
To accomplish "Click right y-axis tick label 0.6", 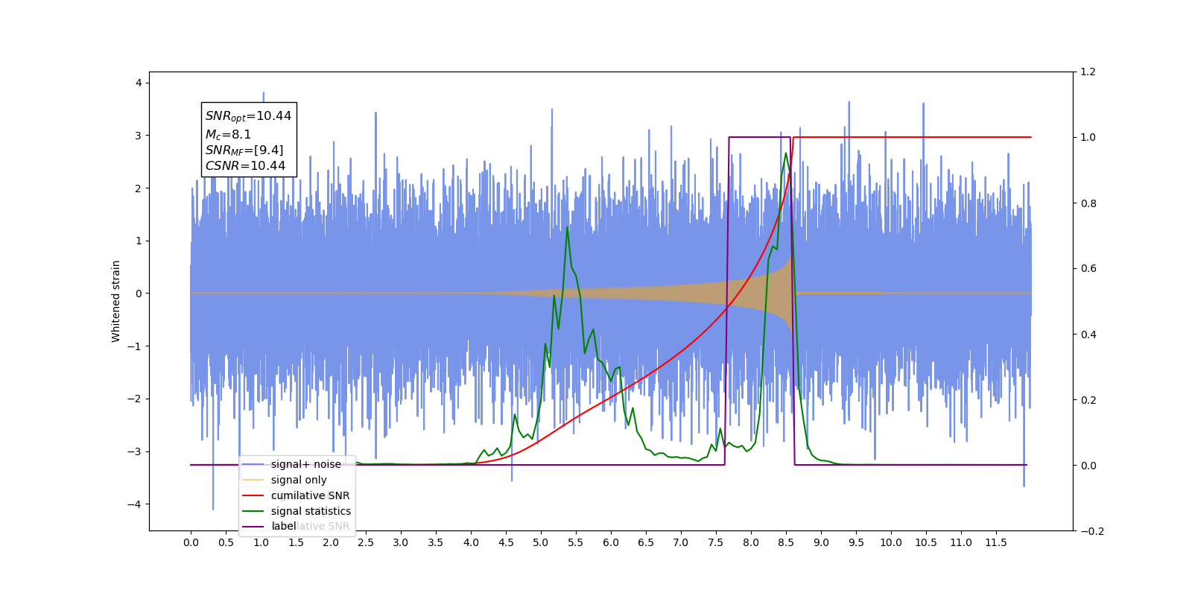I will (1088, 268).
